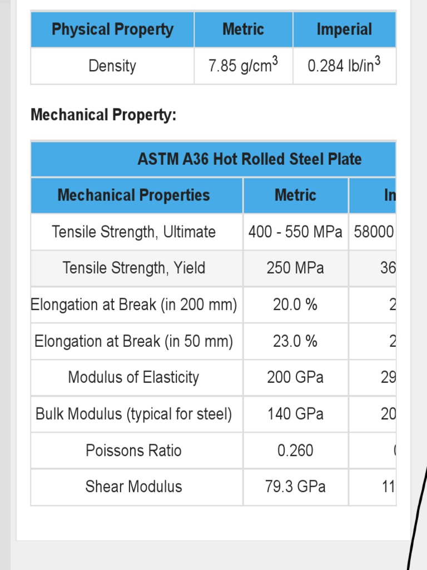Select the Density row label

tap(112, 66)
